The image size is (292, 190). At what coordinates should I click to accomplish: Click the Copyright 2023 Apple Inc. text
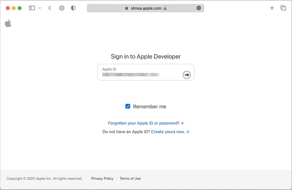coord(44,179)
